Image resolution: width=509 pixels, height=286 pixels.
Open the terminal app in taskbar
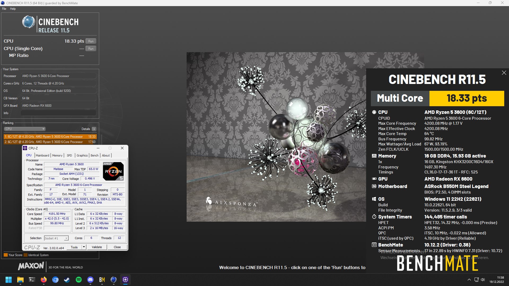tap(32, 280)
